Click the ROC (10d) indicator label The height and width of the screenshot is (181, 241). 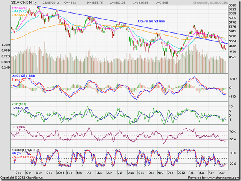coord(19,105)
